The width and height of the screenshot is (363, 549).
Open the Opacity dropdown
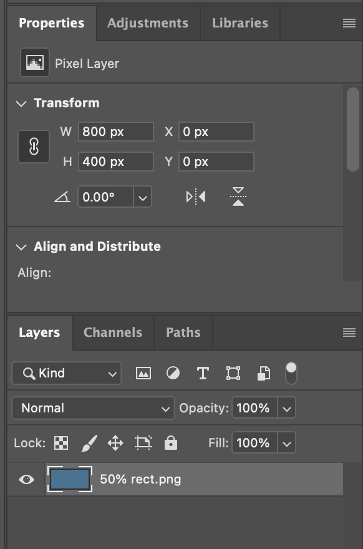coord(288,408)
